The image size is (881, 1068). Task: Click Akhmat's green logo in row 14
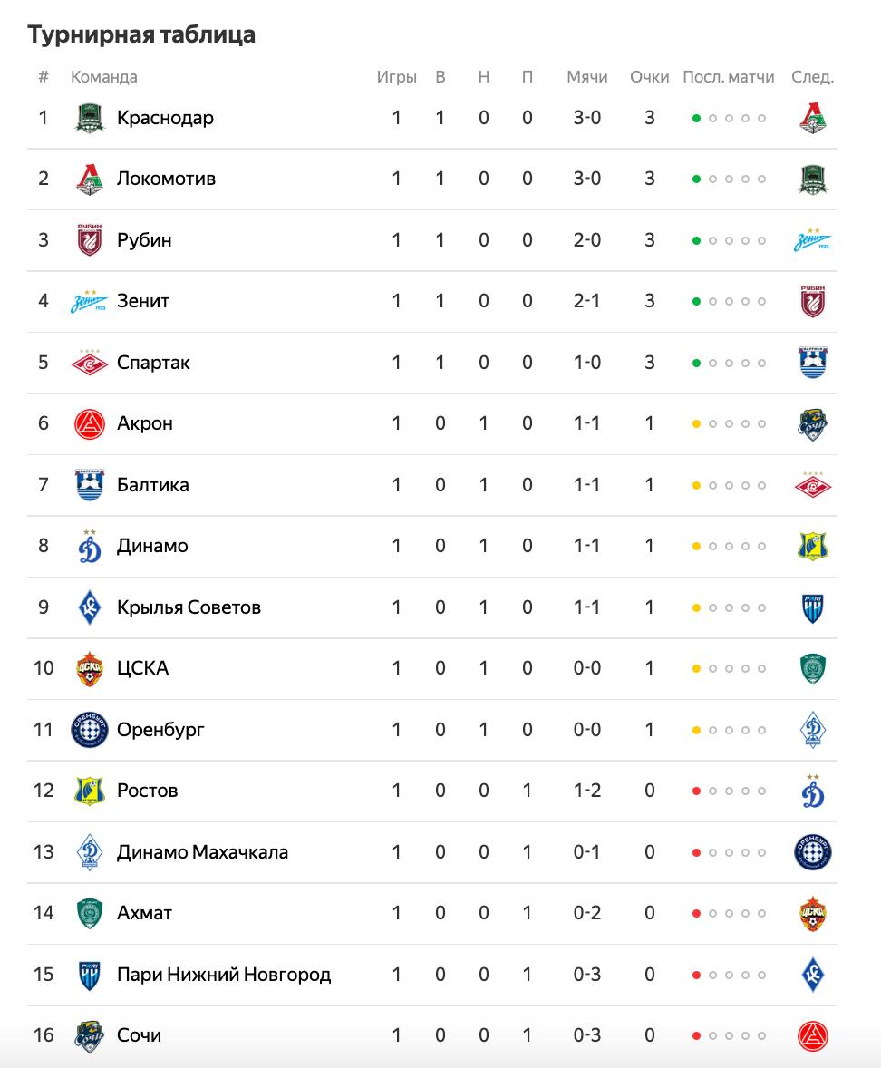pos(89,913)
